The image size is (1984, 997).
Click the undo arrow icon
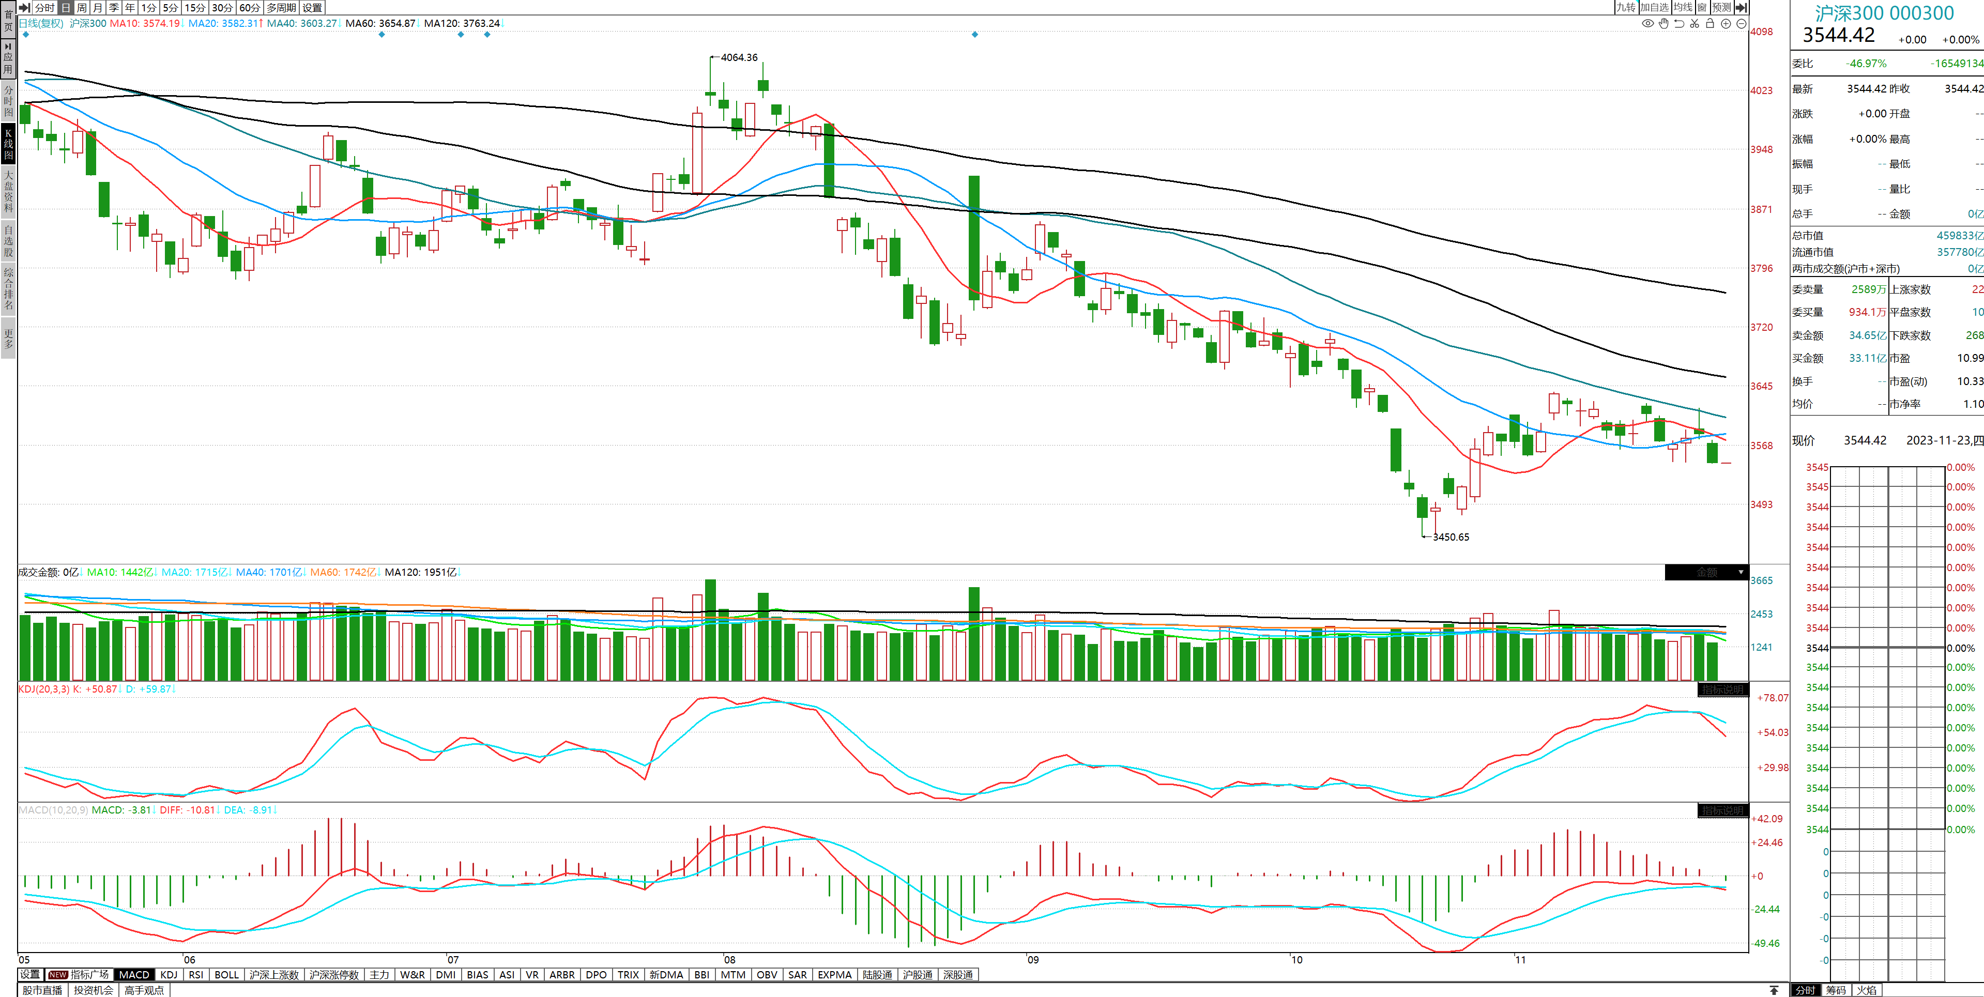tap(1679, 24)
